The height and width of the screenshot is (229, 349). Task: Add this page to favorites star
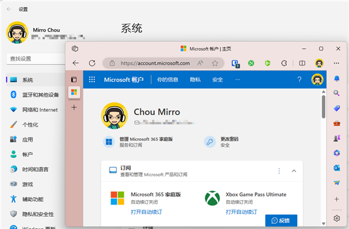click(x=215, y=64)
